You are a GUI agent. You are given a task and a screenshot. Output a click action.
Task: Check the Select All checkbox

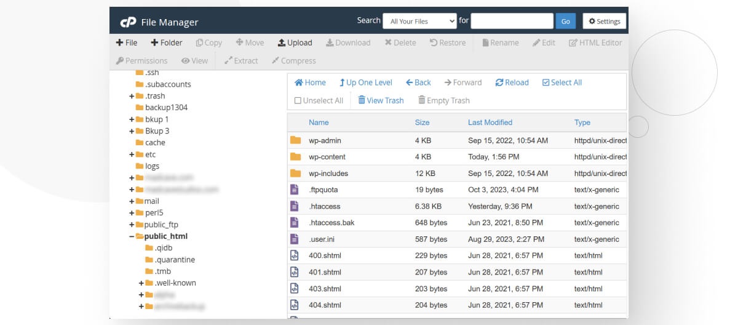click(x=546, y=82)
